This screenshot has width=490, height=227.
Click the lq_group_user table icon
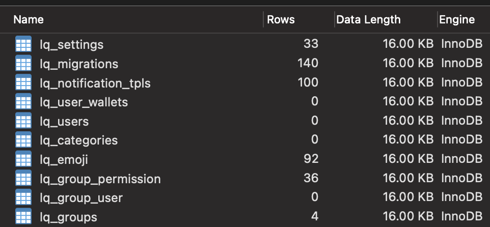[23, 197]
